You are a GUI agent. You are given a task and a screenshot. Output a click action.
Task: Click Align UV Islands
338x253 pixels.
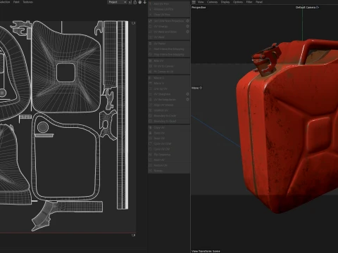point(169,105)
